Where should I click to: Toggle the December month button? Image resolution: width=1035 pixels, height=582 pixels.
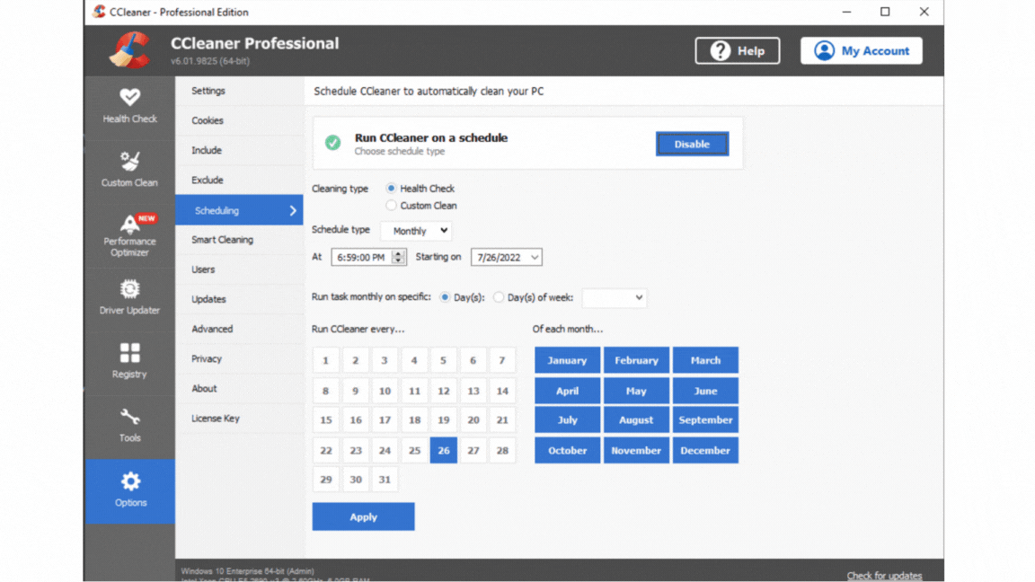pyautogui.click(x=705, y=450)
